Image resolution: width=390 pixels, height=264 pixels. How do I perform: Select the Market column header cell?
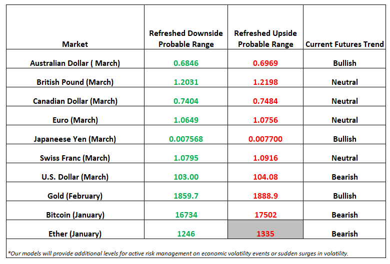[x=75, y=27]
